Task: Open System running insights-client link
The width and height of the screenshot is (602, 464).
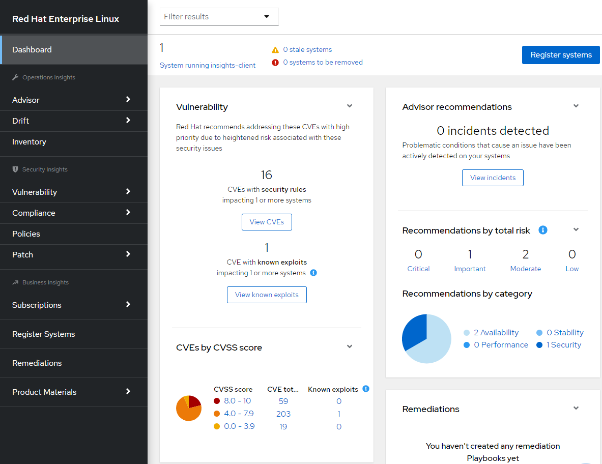Action: (208, 65)
